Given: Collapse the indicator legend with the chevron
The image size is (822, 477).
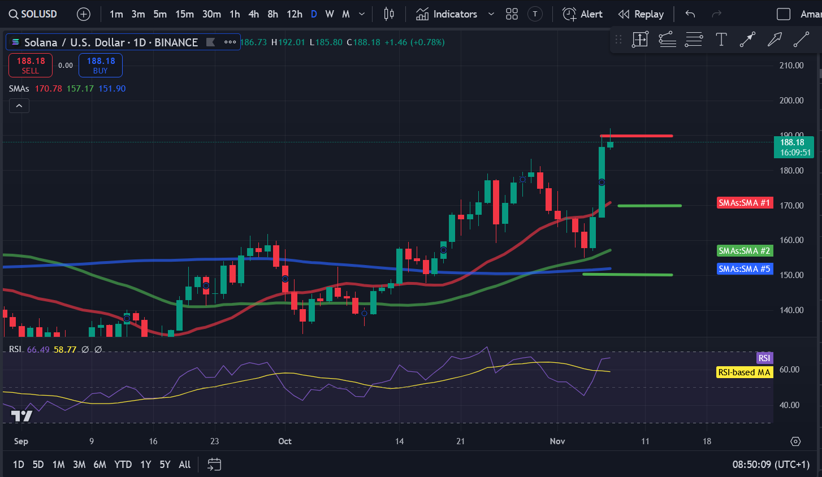Looking at the screenshot, I should click(19, 106).
